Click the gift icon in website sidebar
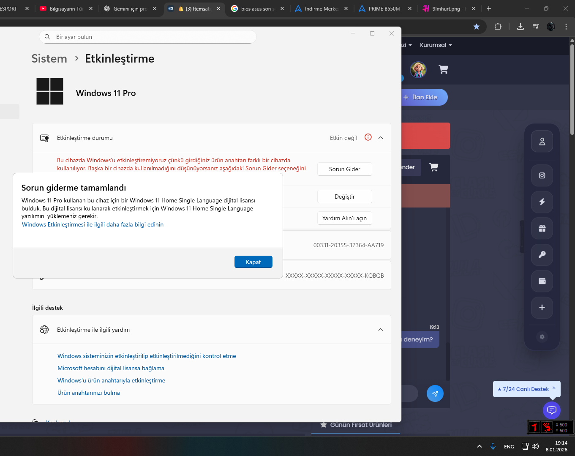This screenshot has width=575, height=456. [542, 228]
